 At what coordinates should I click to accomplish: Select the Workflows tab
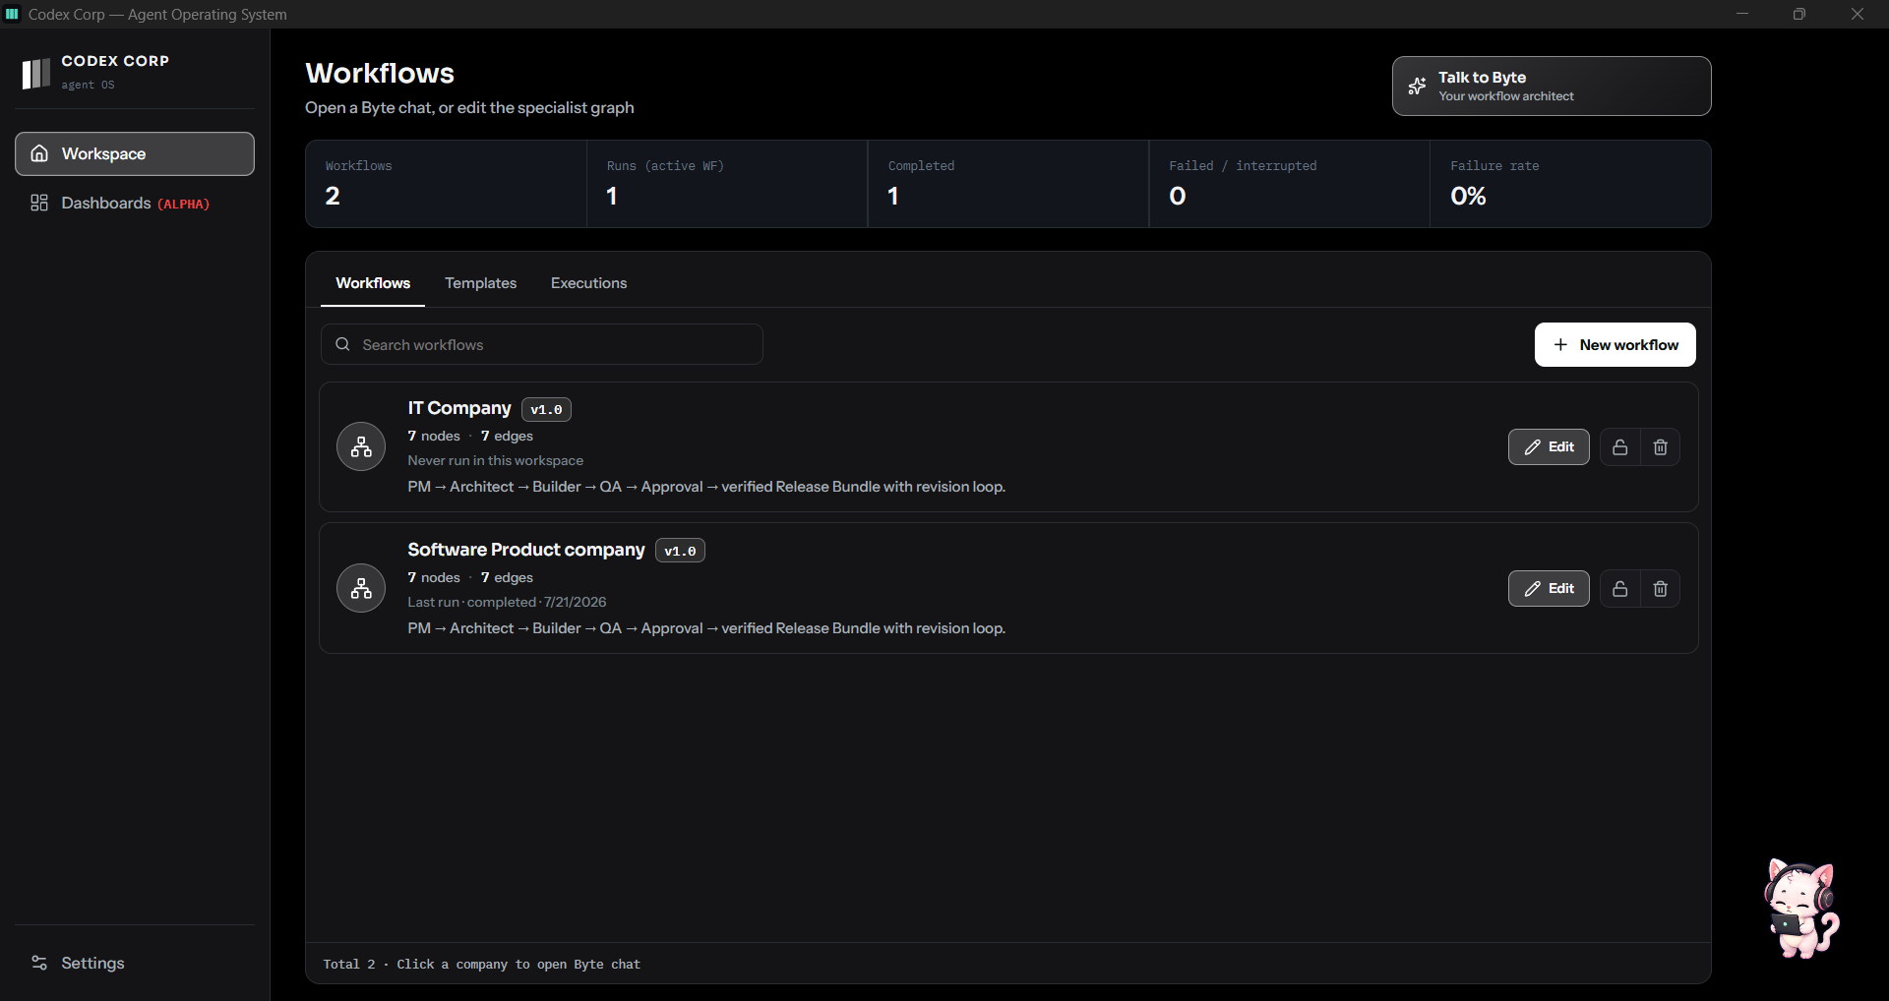(x=373, y=283)
